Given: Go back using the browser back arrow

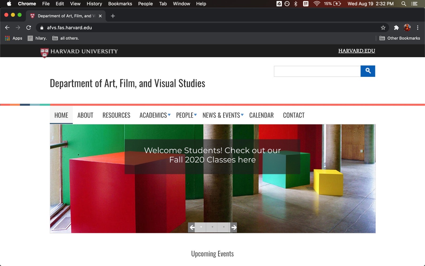Looking at the screenshot, I should (7, 28).
